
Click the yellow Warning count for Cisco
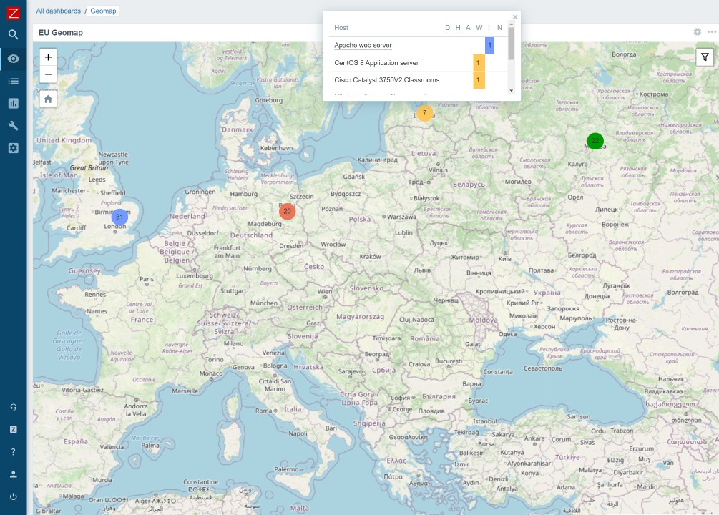(x=479, y=80)
